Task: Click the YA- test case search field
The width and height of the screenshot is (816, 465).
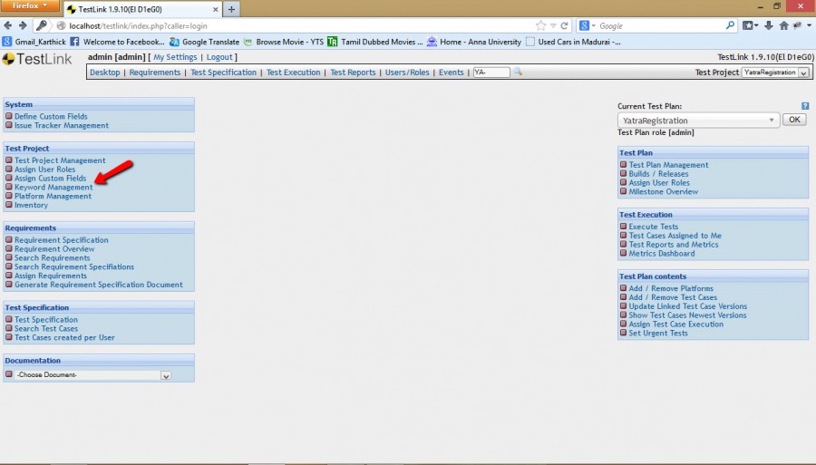Action: click(491, 73)
